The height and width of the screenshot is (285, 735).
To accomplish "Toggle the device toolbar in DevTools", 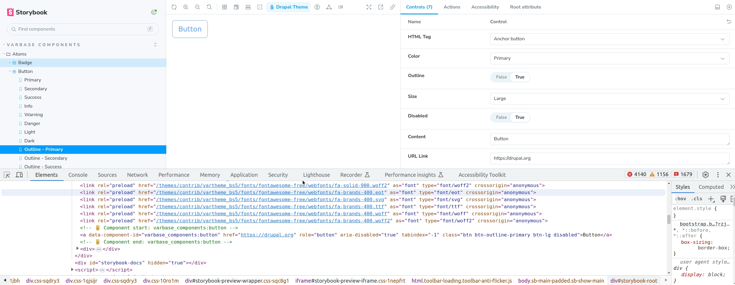I will 19,175.
